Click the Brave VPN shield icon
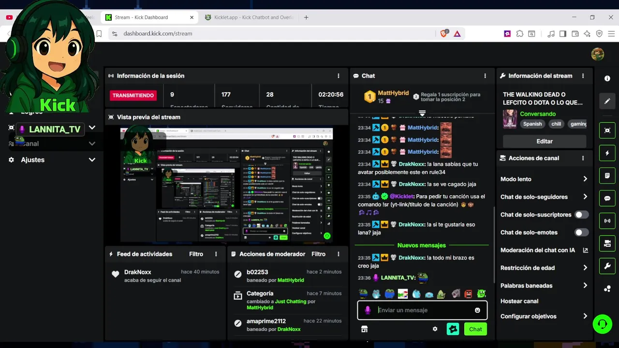The width and height of the screenshot is (619, 348). click(599, 33)
